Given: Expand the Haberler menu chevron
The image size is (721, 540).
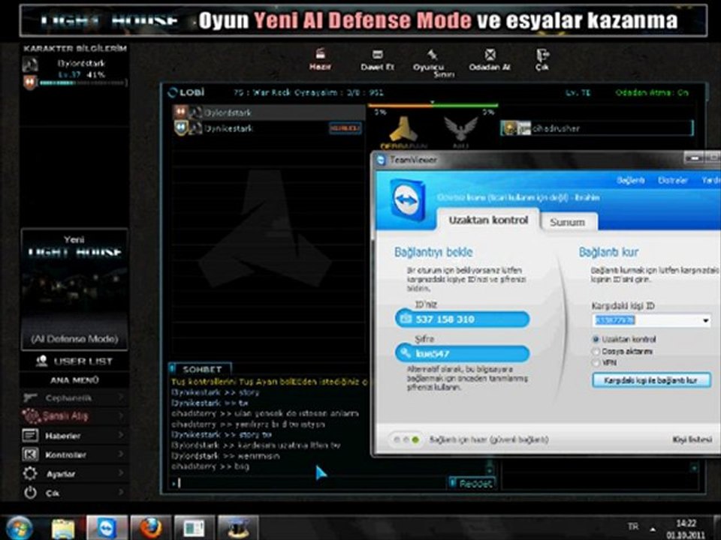Looking at the screenshot, I should 121,435.
